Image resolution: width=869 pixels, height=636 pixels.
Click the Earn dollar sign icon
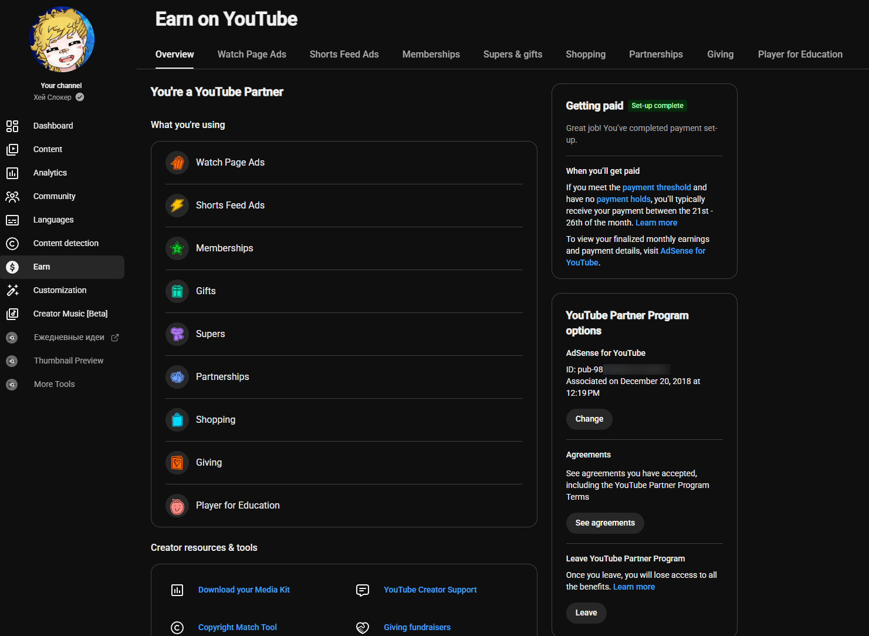coord(12,267)
